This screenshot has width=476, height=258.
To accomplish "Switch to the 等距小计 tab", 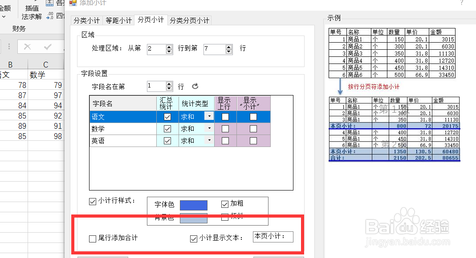I will [x=119, y=20].
